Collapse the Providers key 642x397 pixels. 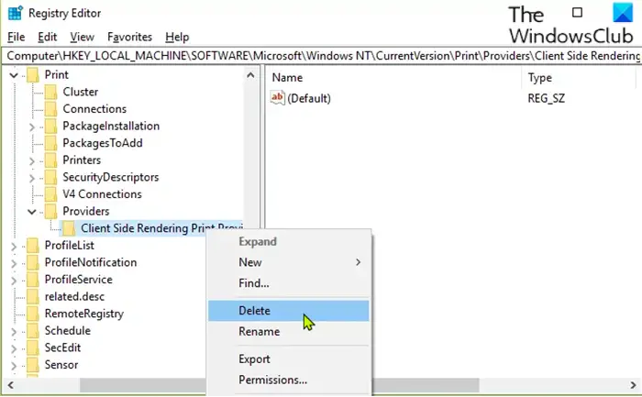click(x=31, y=212)
